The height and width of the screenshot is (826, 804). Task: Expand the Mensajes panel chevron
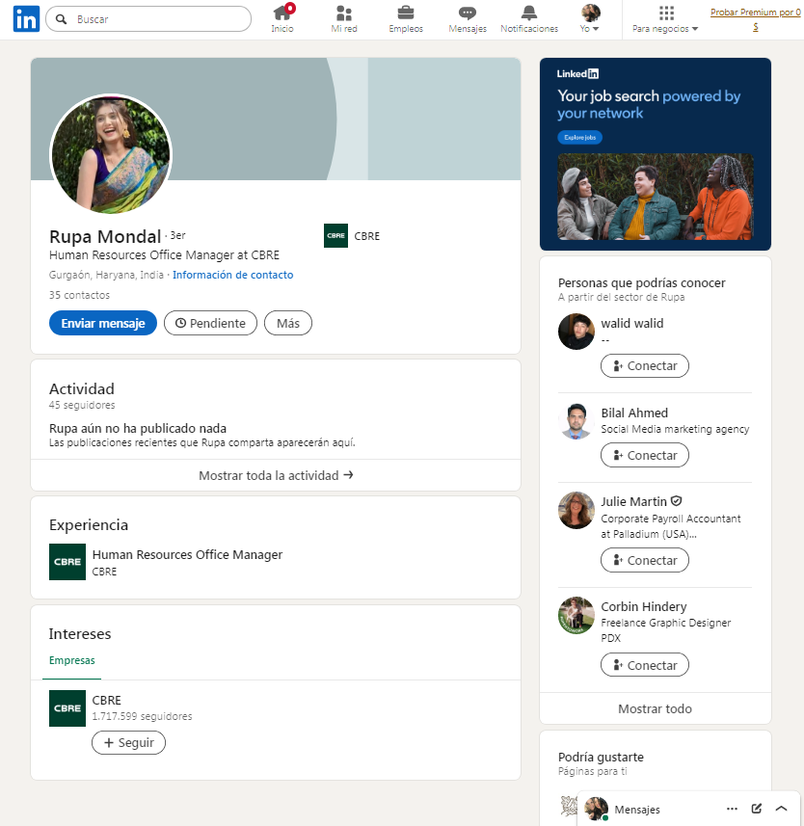point(781,809)
